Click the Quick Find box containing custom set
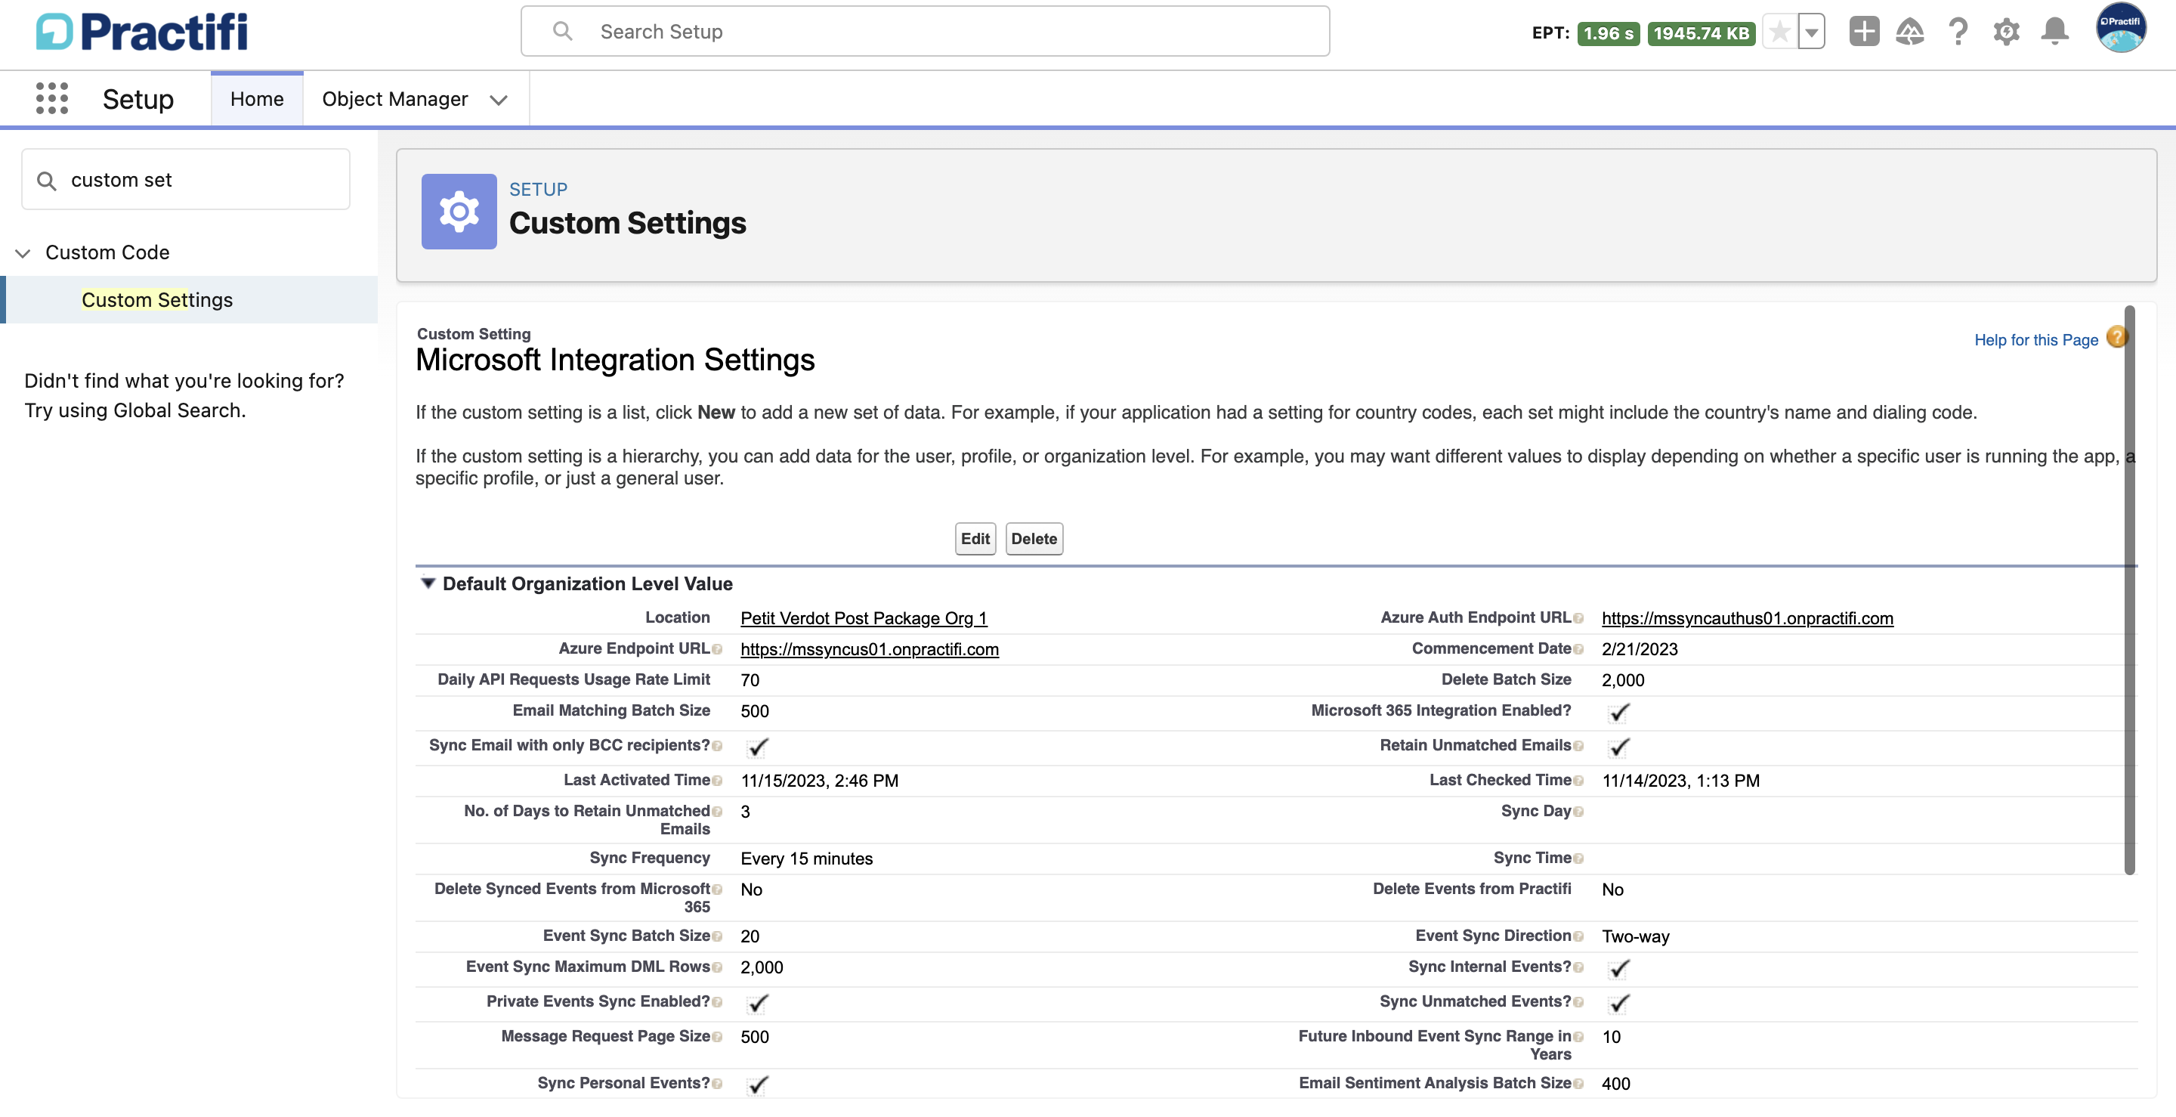This screenshot has height=1117, width=2176. pos(186,180)
